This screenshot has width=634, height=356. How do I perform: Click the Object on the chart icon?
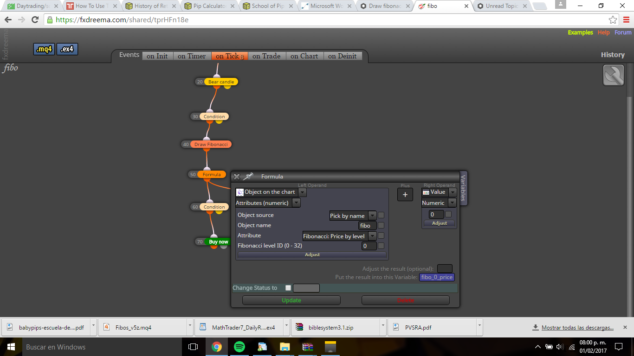tap(240, 192)
